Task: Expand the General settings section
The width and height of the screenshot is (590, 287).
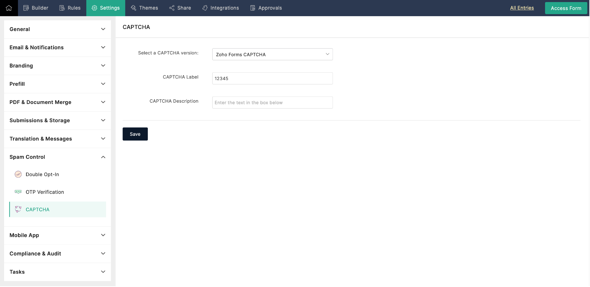Action: 58,29
